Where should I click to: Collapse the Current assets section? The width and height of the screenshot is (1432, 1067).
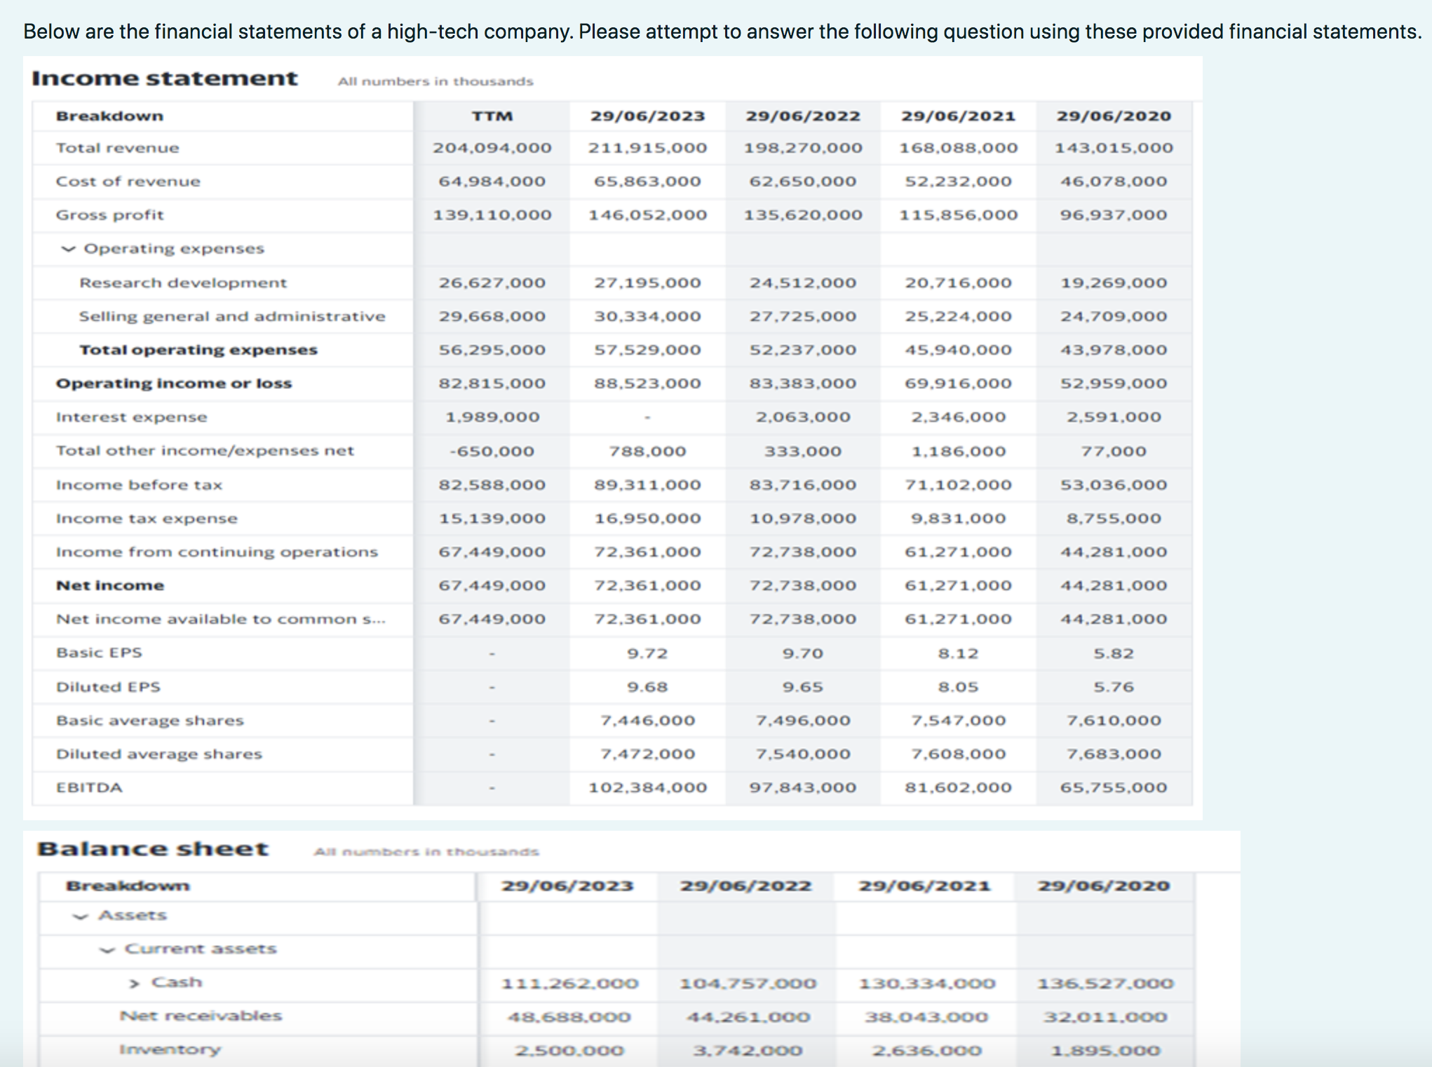(107, 949)
